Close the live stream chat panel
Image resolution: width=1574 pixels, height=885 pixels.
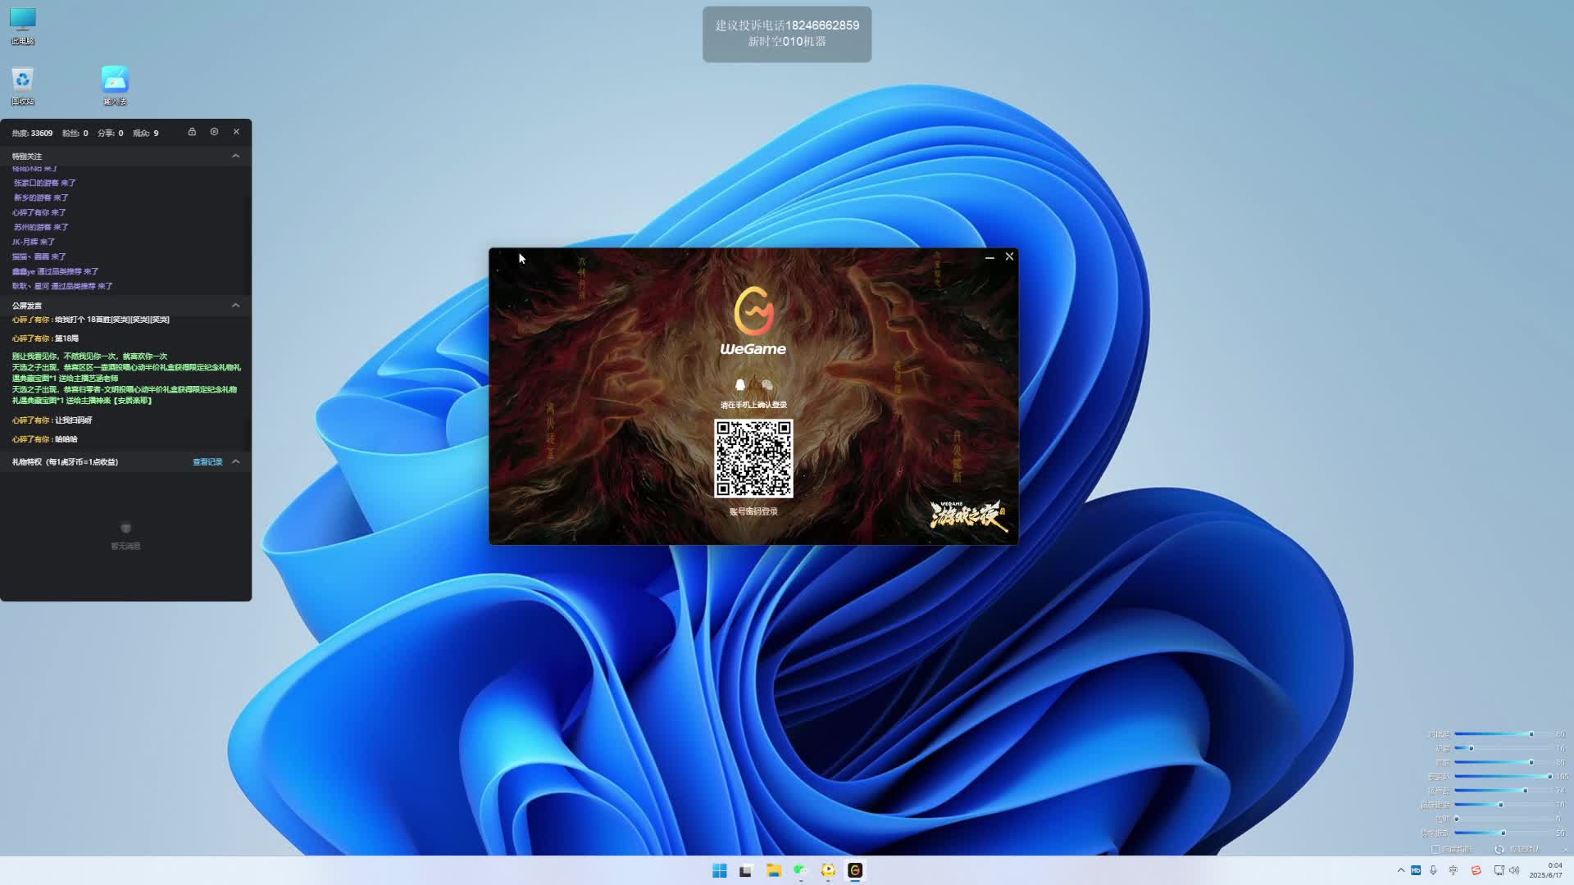coord(236,132)
